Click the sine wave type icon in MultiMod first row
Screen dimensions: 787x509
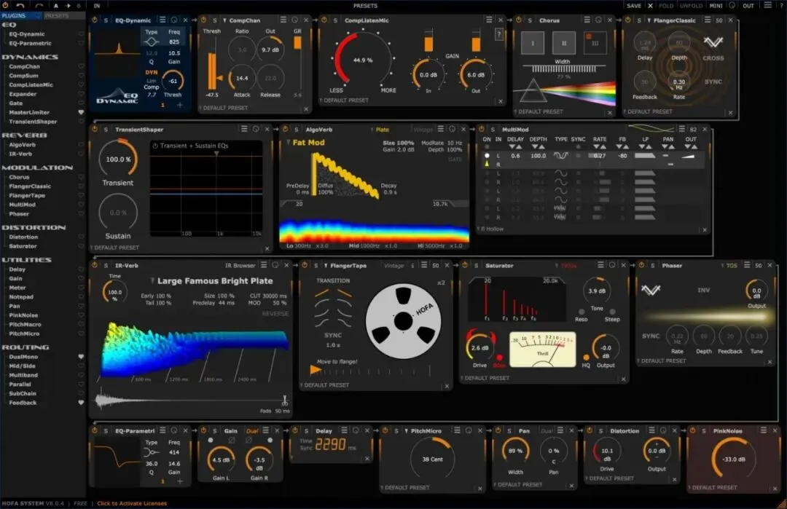560,156
